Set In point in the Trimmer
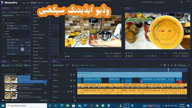192x108 pixels. click(108, 53)
